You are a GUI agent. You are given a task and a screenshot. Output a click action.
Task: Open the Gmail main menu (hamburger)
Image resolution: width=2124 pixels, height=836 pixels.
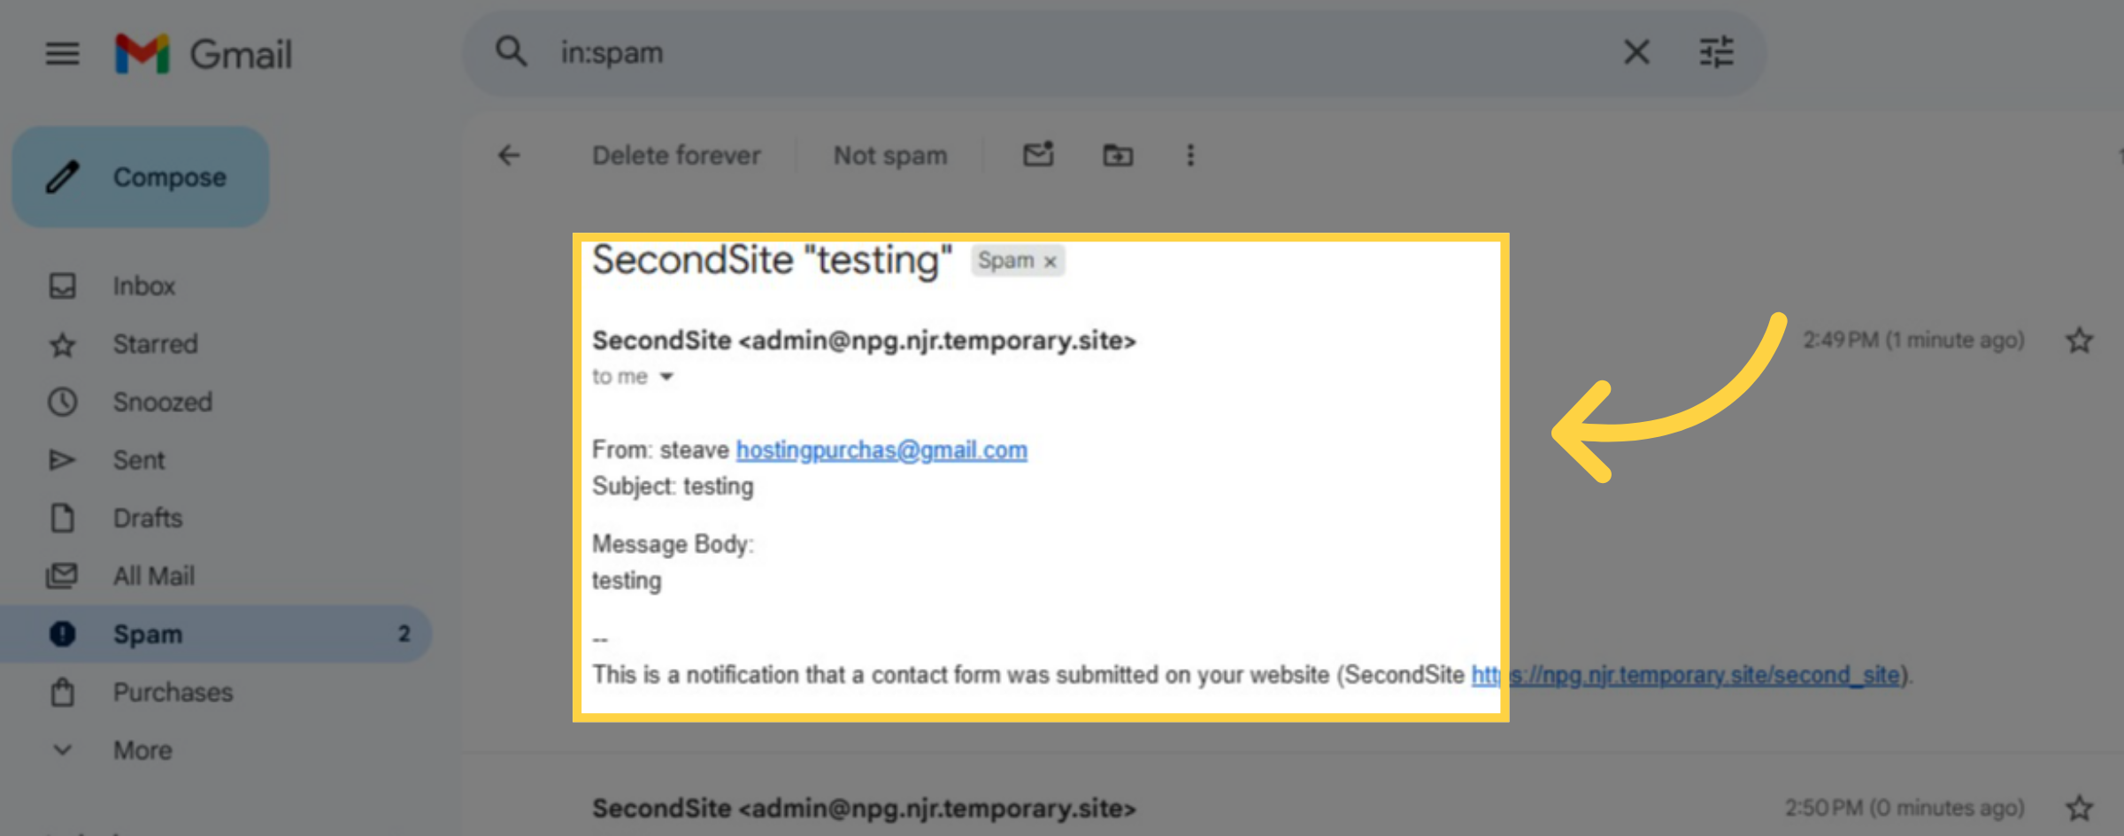(x=62, y=53)
